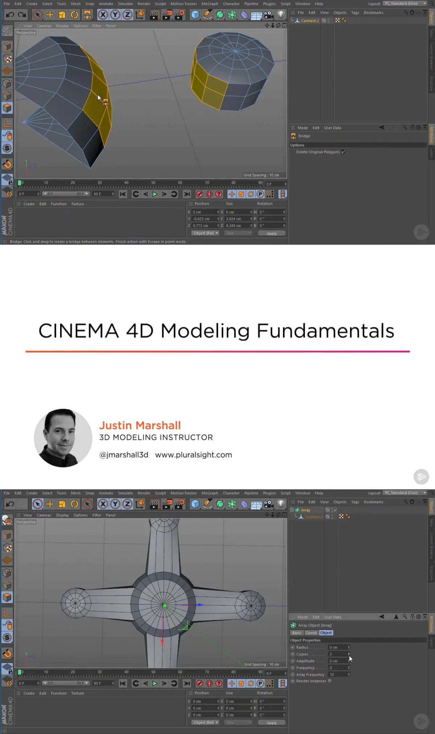Viewport: 435px width, 734px height.
Task: Open the Object (Rel) dropdown in upper window
Action: [206, 233]
